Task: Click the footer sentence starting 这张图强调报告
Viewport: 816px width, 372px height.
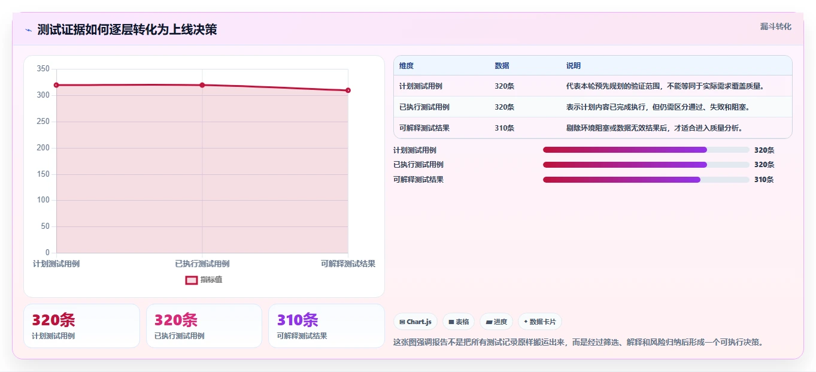Action: 578,343
